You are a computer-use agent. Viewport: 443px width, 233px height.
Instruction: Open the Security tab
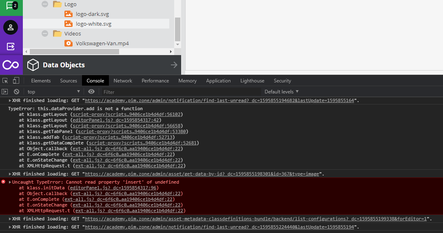pos(282,80)
